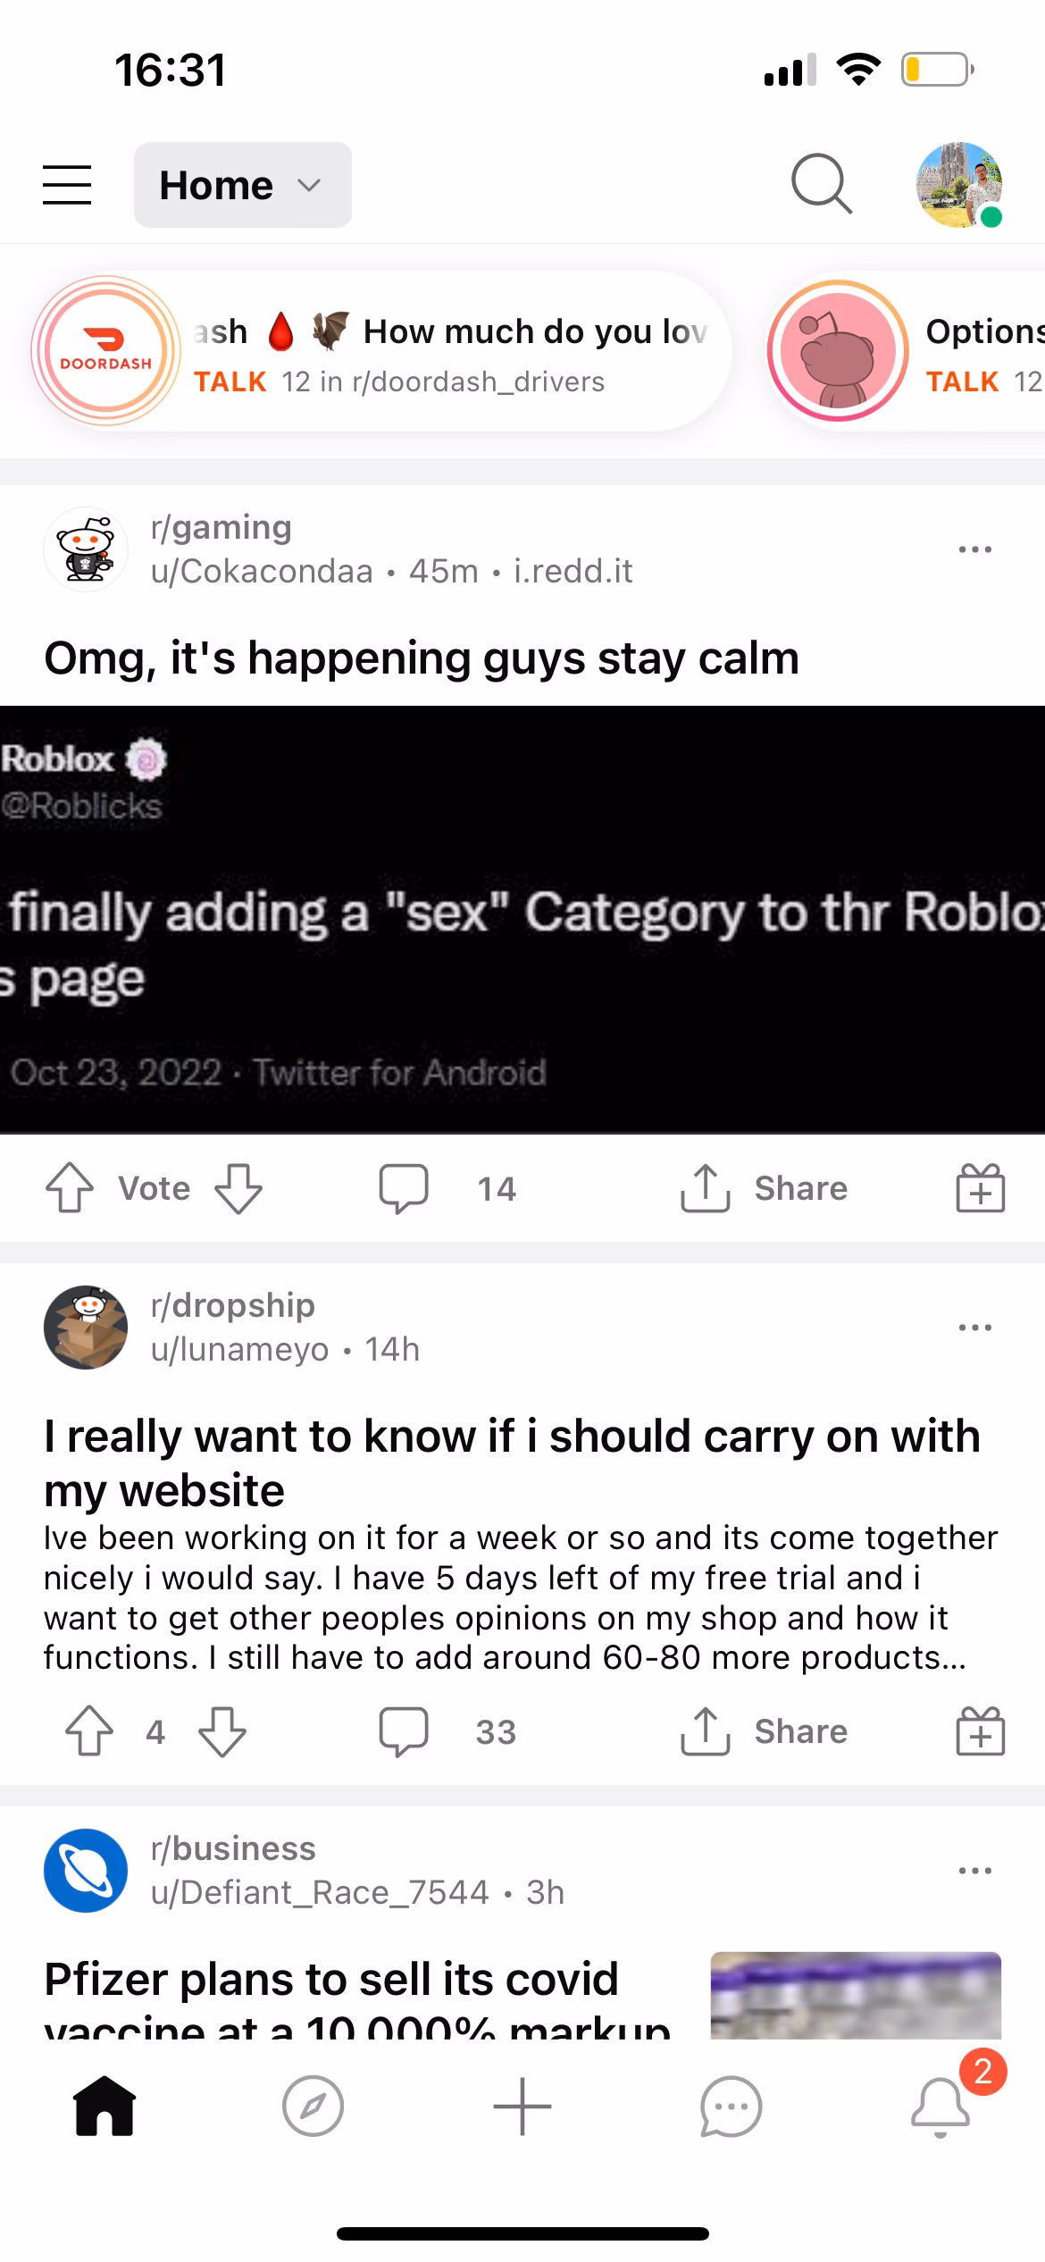Open the notifications bell inbox
The width and height of the screenshot is (1045, 2262).
pos(940,2107)
